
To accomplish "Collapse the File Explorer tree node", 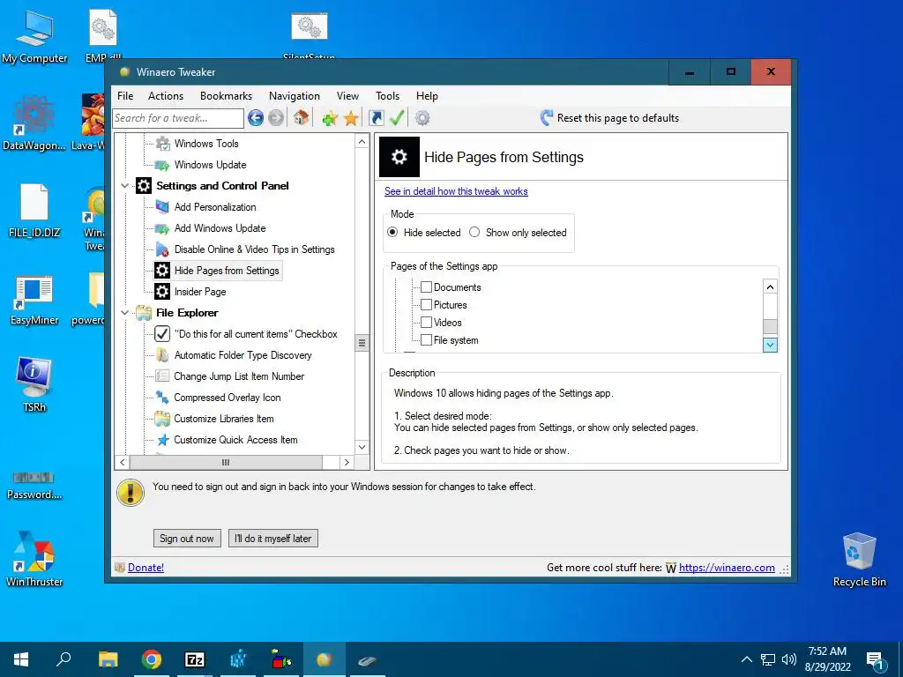I will click(x=125, y=313).
